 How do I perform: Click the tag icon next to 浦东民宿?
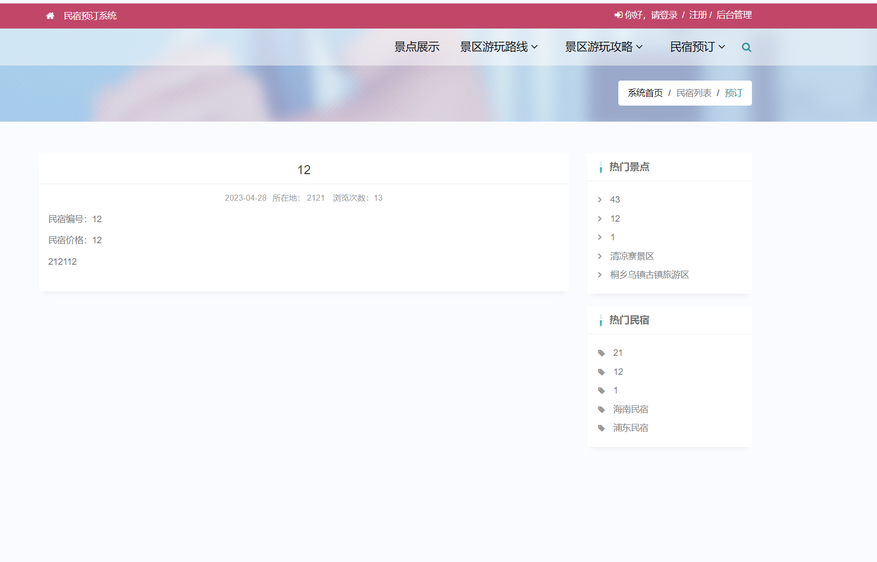(601, 428)
